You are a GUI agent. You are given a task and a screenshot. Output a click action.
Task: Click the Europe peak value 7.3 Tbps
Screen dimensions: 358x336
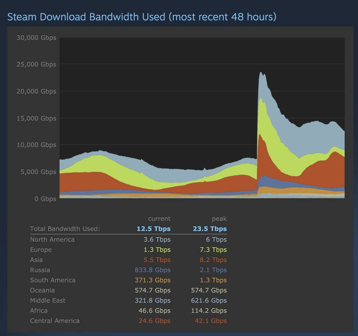coord(213,250)
